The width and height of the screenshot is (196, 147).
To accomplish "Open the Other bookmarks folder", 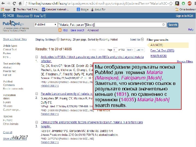I will [x=186, y=10].
